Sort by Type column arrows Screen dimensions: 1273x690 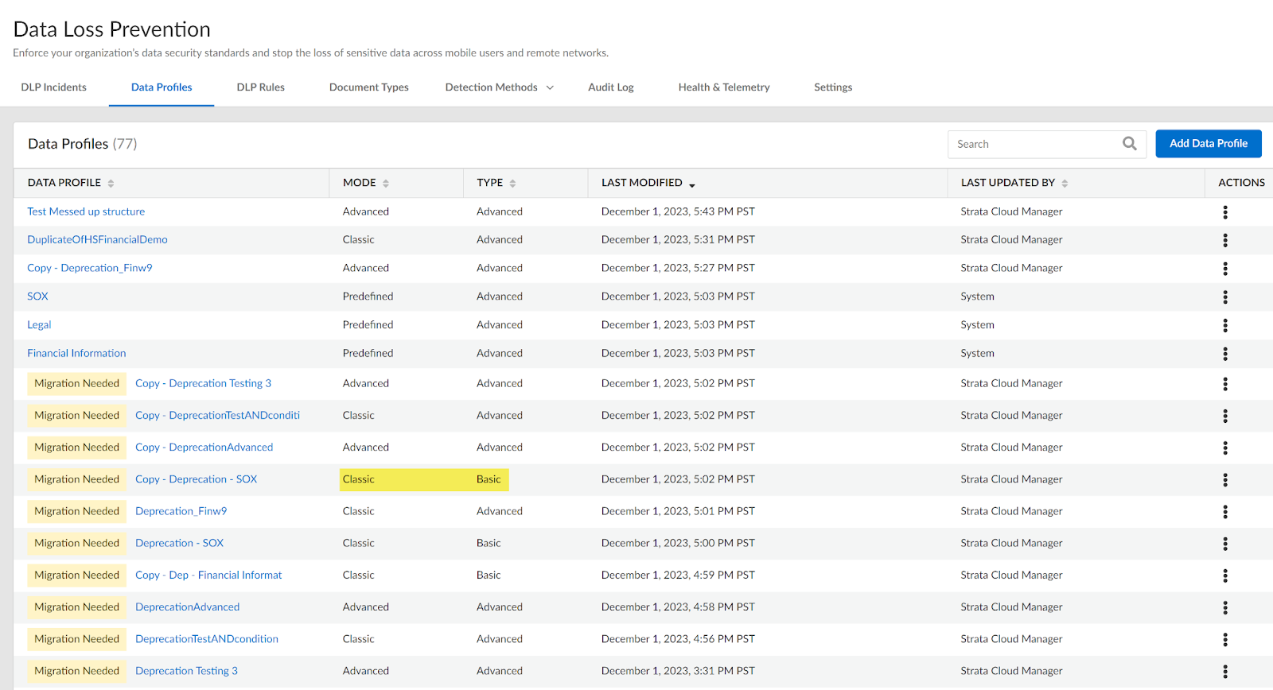[512, 184]
